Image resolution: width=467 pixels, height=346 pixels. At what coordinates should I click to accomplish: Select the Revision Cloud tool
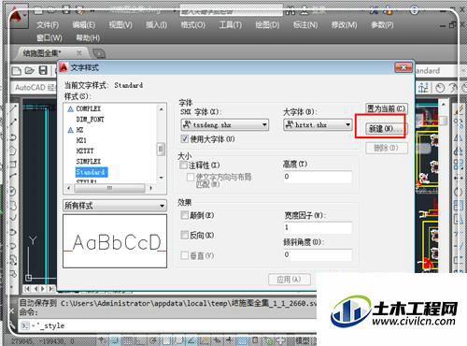tap(13, 206)
